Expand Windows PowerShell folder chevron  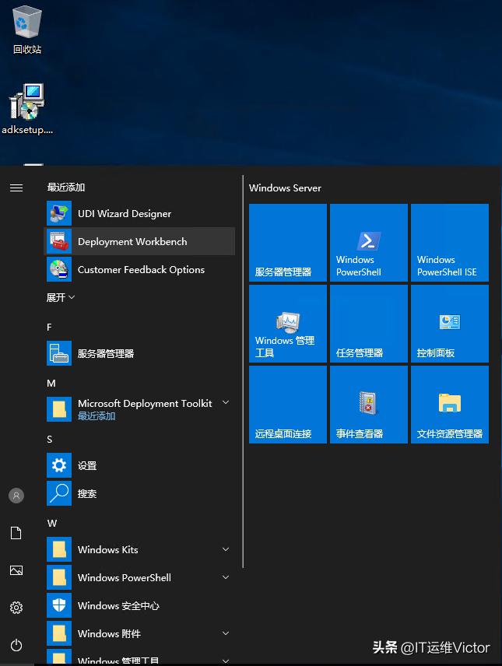tap(226, 577)
